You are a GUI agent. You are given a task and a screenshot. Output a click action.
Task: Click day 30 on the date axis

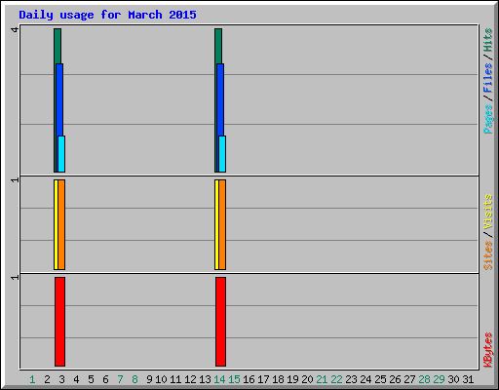coord(453,379)
